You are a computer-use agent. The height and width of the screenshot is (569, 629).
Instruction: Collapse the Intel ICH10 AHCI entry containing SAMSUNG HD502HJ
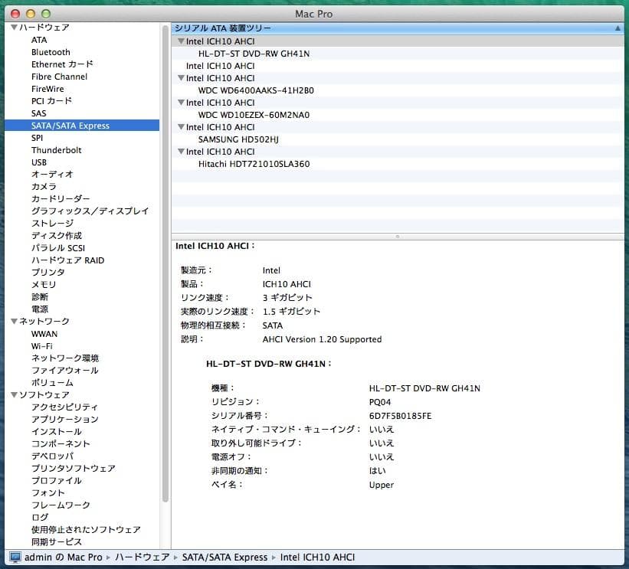click(180, 127)
